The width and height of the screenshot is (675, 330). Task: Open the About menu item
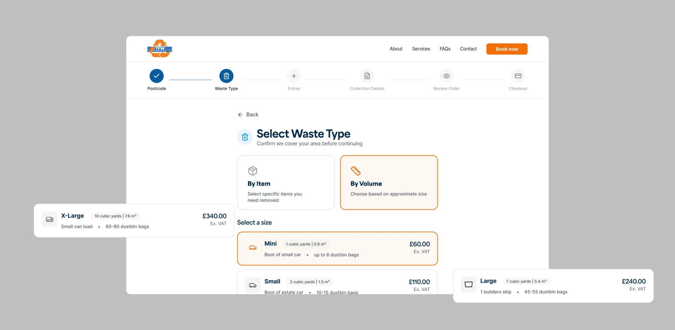click(396, 49)
